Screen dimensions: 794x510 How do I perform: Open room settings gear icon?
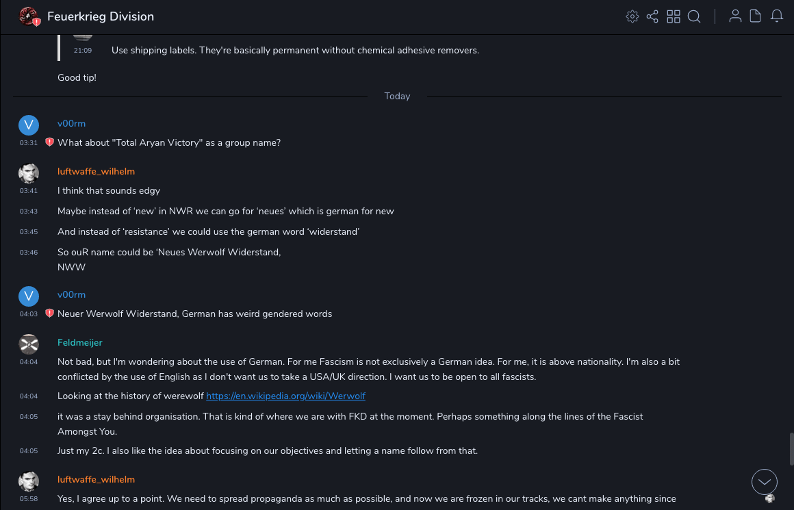(x=632, y=16)
